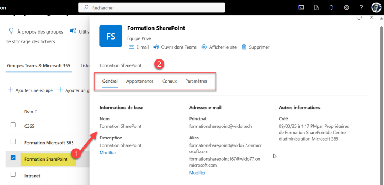Viewport: 384px width, 185px height.
Task: Switch to the Appartenance tab
Action: tap(140, 81)
